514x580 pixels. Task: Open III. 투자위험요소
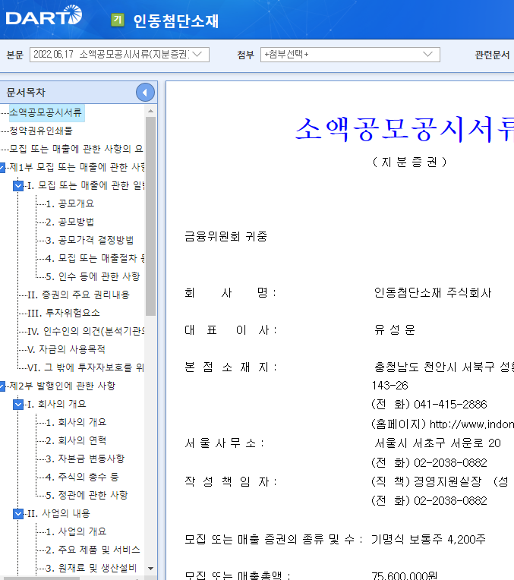click(64, 313)
